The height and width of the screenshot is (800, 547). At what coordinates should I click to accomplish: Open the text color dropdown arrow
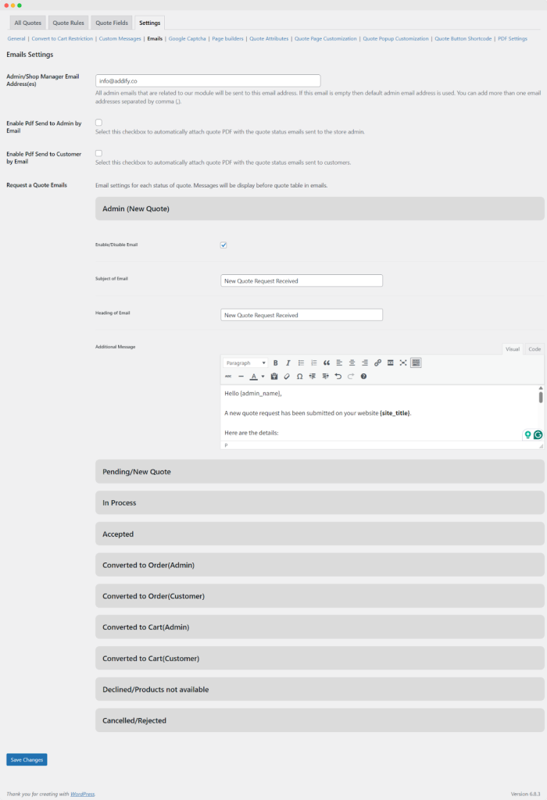[x=263, y=376]
